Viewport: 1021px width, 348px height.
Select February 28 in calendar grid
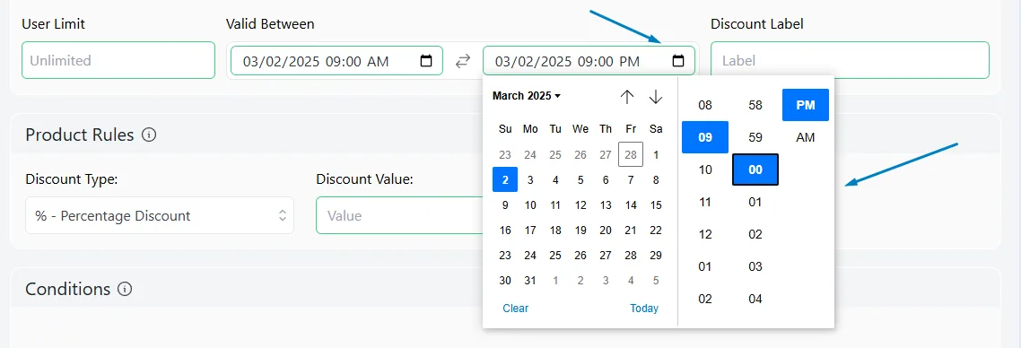point(631,155)
